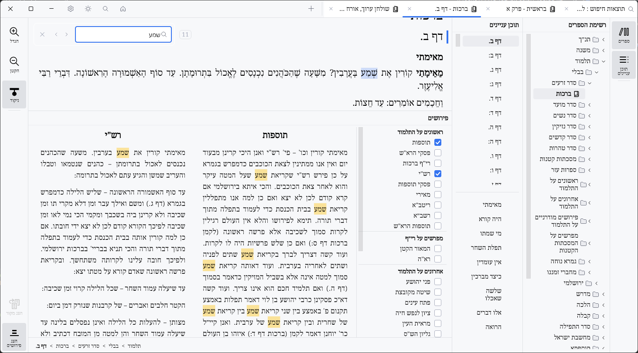
Task: Click the zoom in (הגדל) icon
Action: [x=14, y=35]
